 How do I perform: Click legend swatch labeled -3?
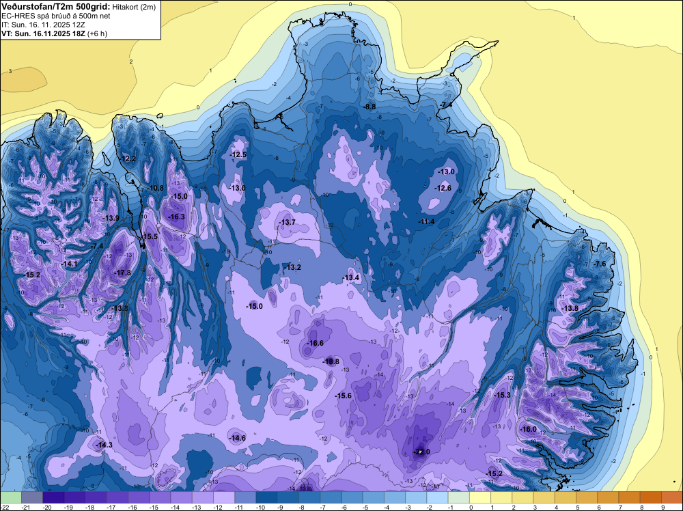pos(417,497)
